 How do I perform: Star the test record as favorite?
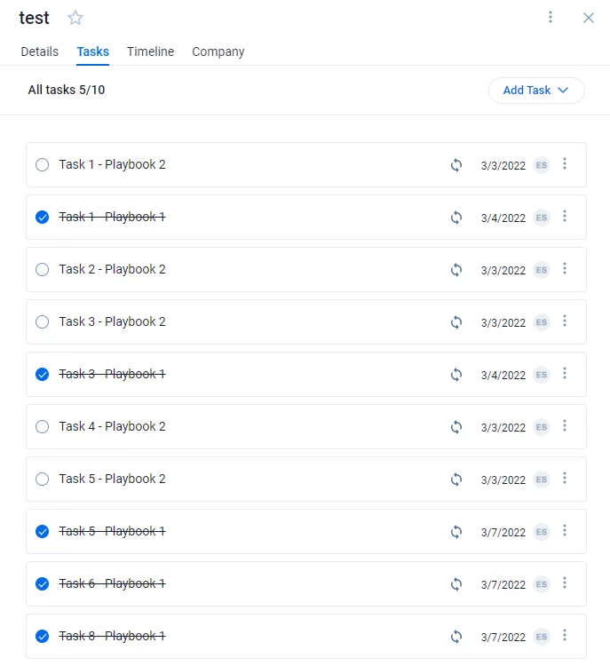coord(75,18)
